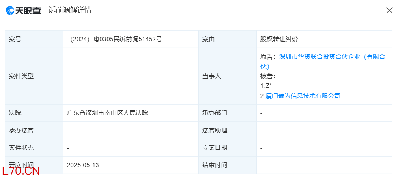Select the 诉前调解详情 dialog title
The width and height of the screenshot is (398, 179).
pos(70,11)
